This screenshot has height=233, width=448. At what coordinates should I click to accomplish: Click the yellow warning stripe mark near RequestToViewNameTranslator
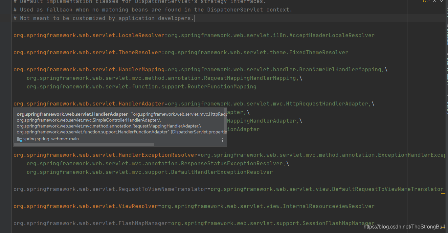pos(443,194)
